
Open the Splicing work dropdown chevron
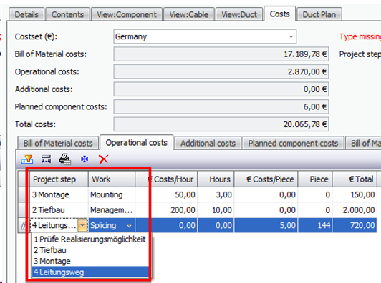point(129,226)
